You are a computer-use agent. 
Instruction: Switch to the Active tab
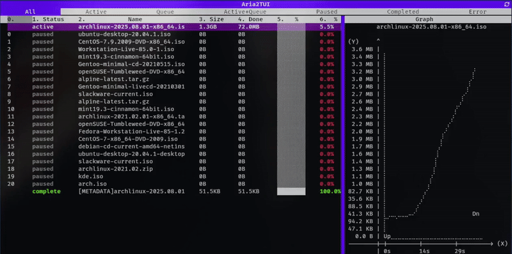96,12
